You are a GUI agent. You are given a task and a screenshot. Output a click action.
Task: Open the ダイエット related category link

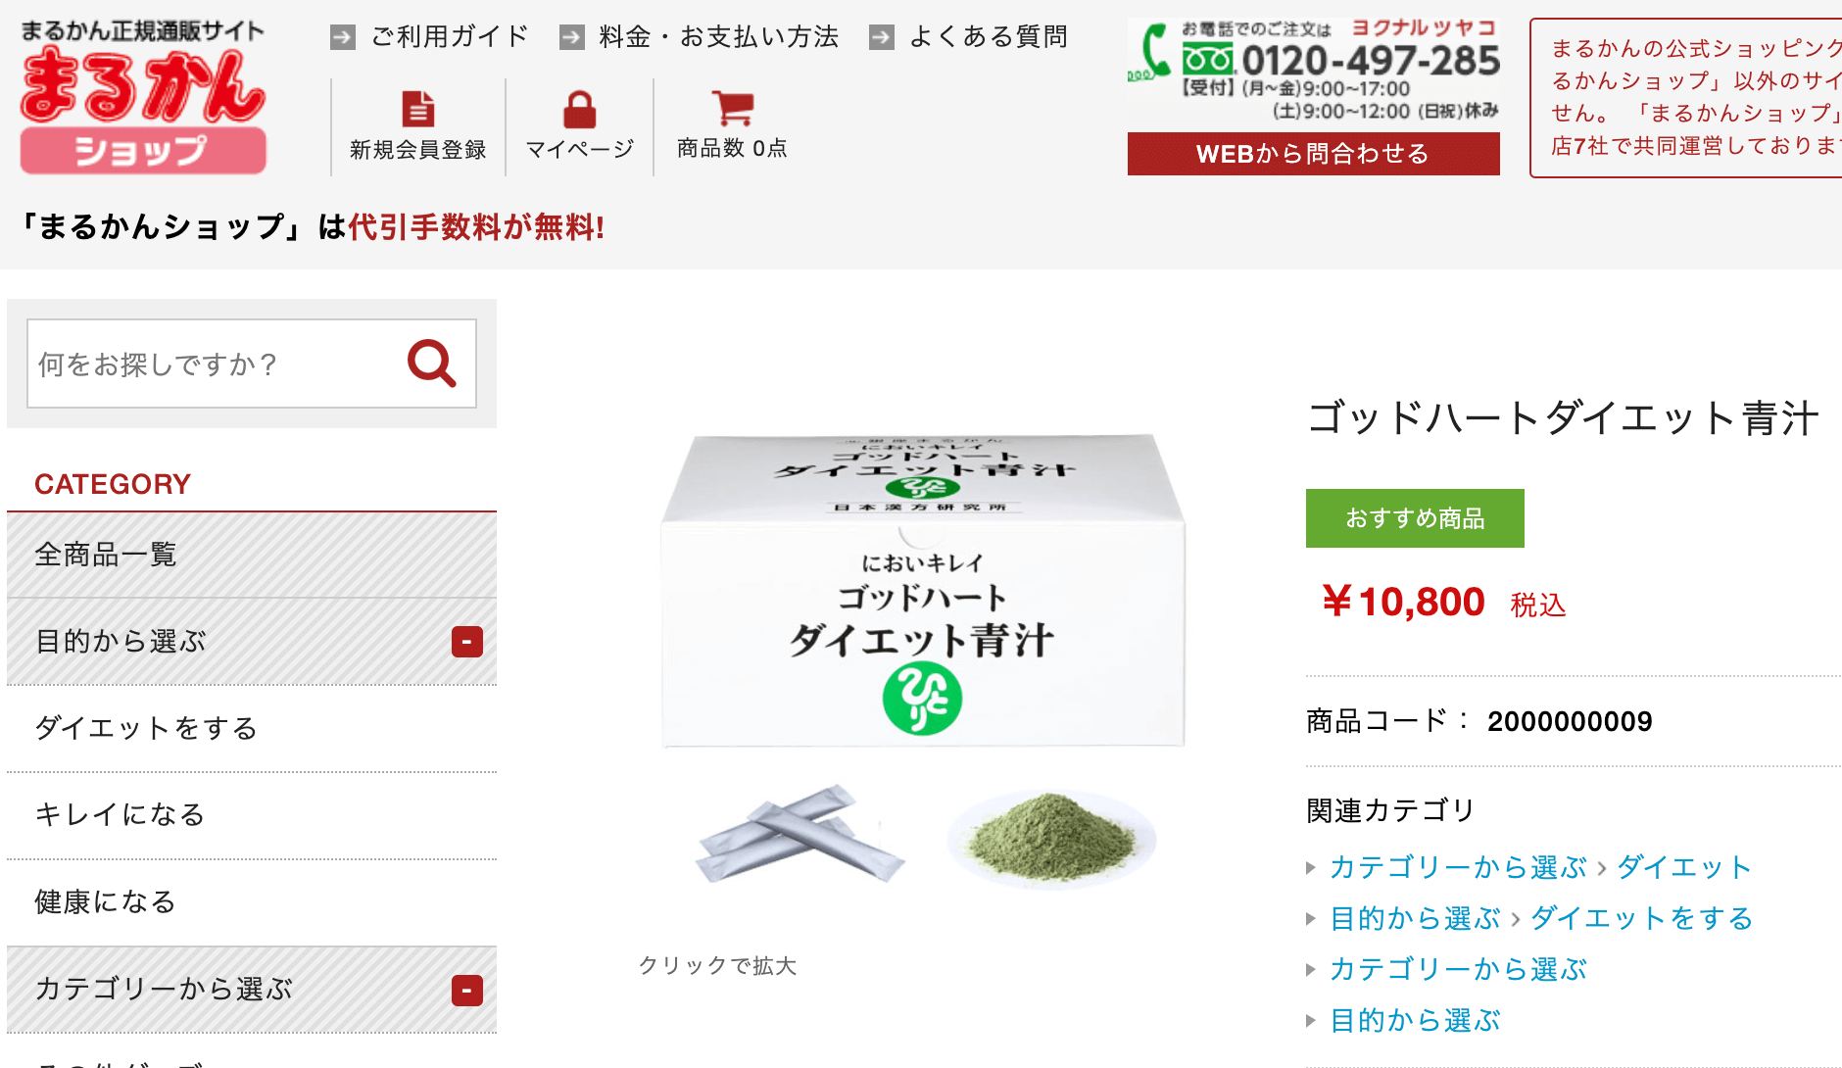[1684, 867]
